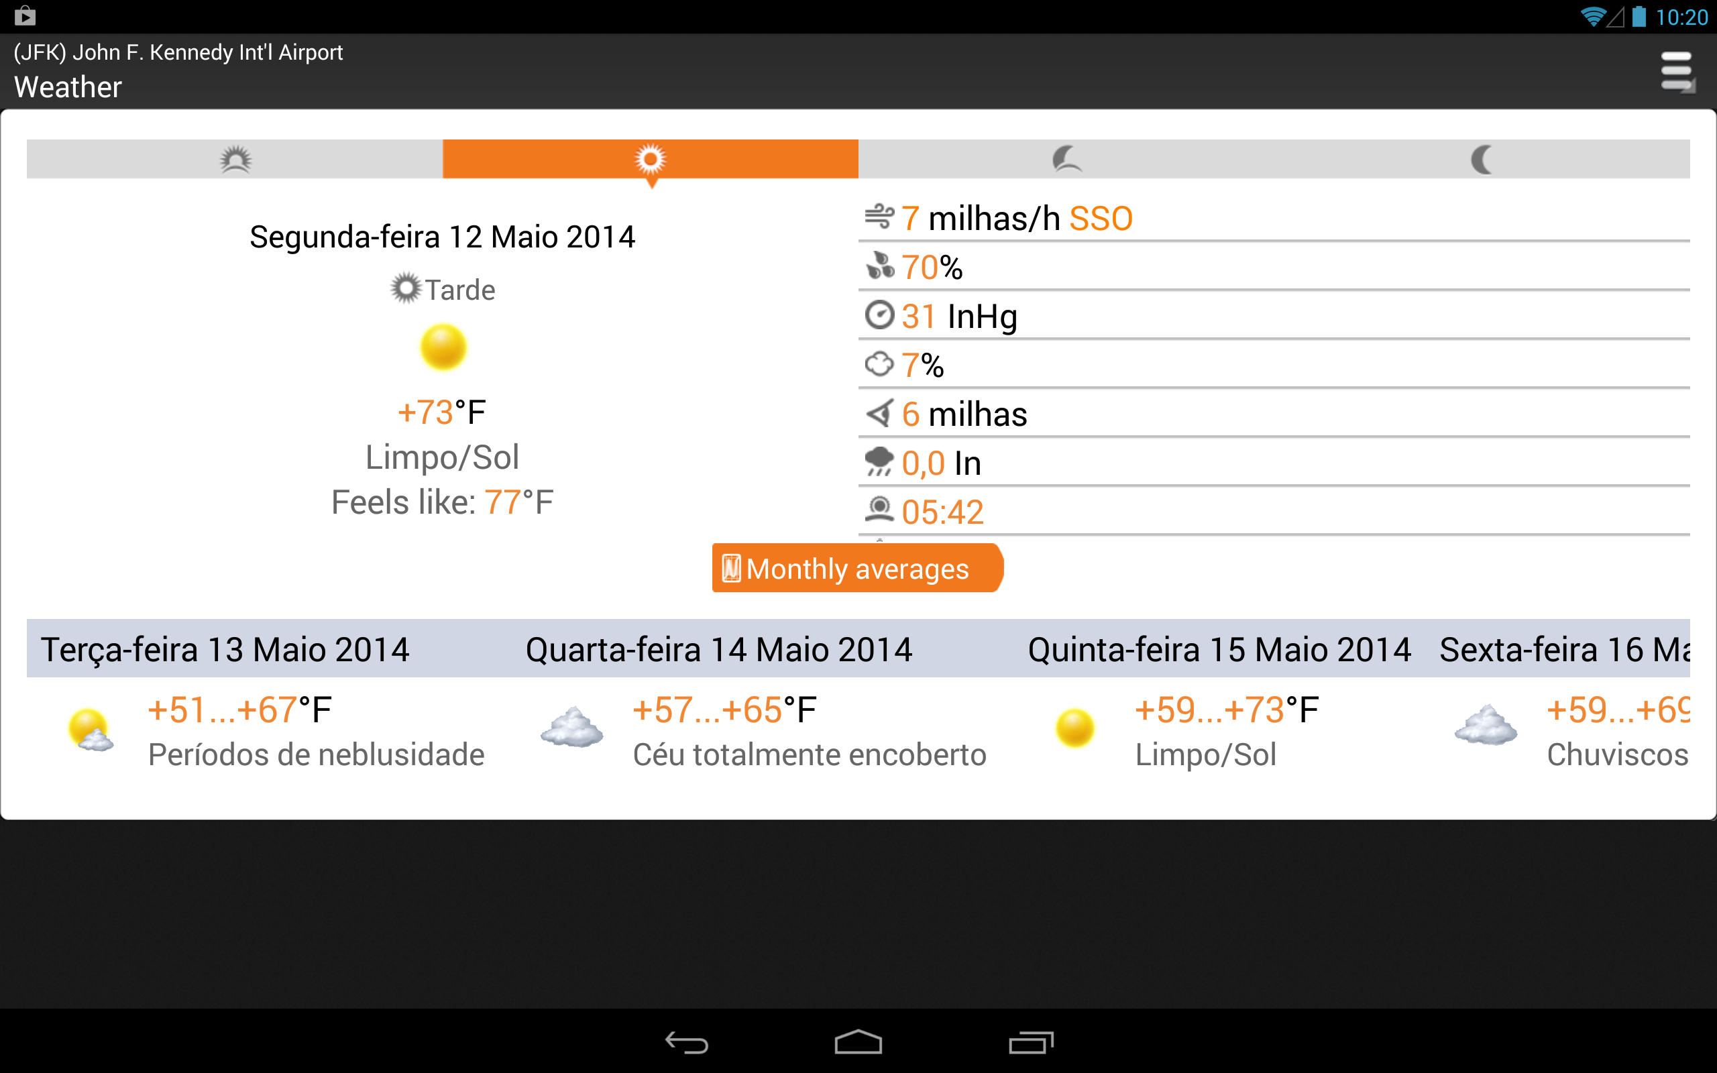Tap the pressure gauge icon
Image resolution: width=1717 pixels, height=1073 pixels.
[879, 315]
